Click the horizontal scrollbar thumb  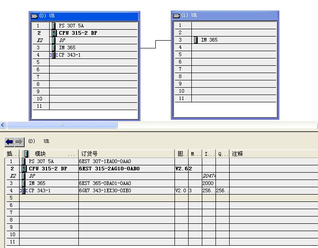pos(62,125)
